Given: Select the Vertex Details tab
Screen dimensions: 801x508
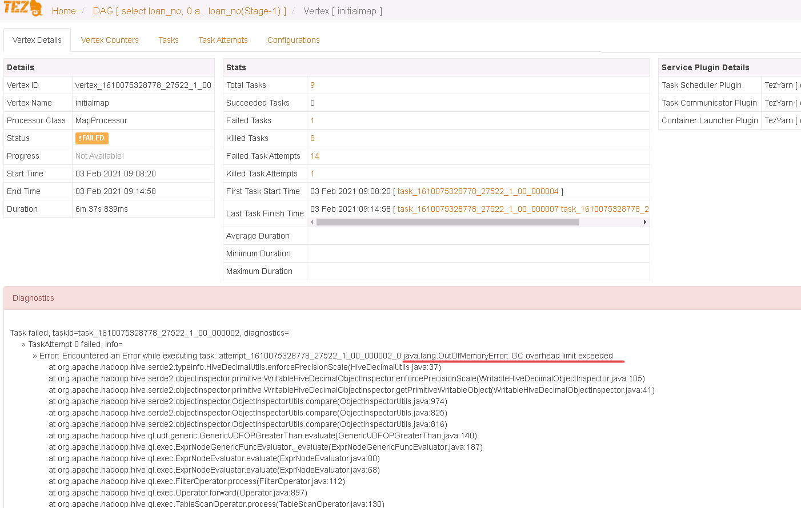Looking at the screenshot, I should 37,40.
